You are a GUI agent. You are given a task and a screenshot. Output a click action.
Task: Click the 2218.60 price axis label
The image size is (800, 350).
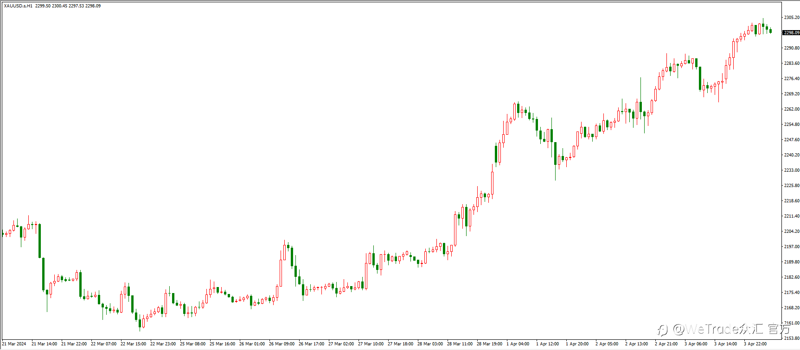(x=792, y=201)
